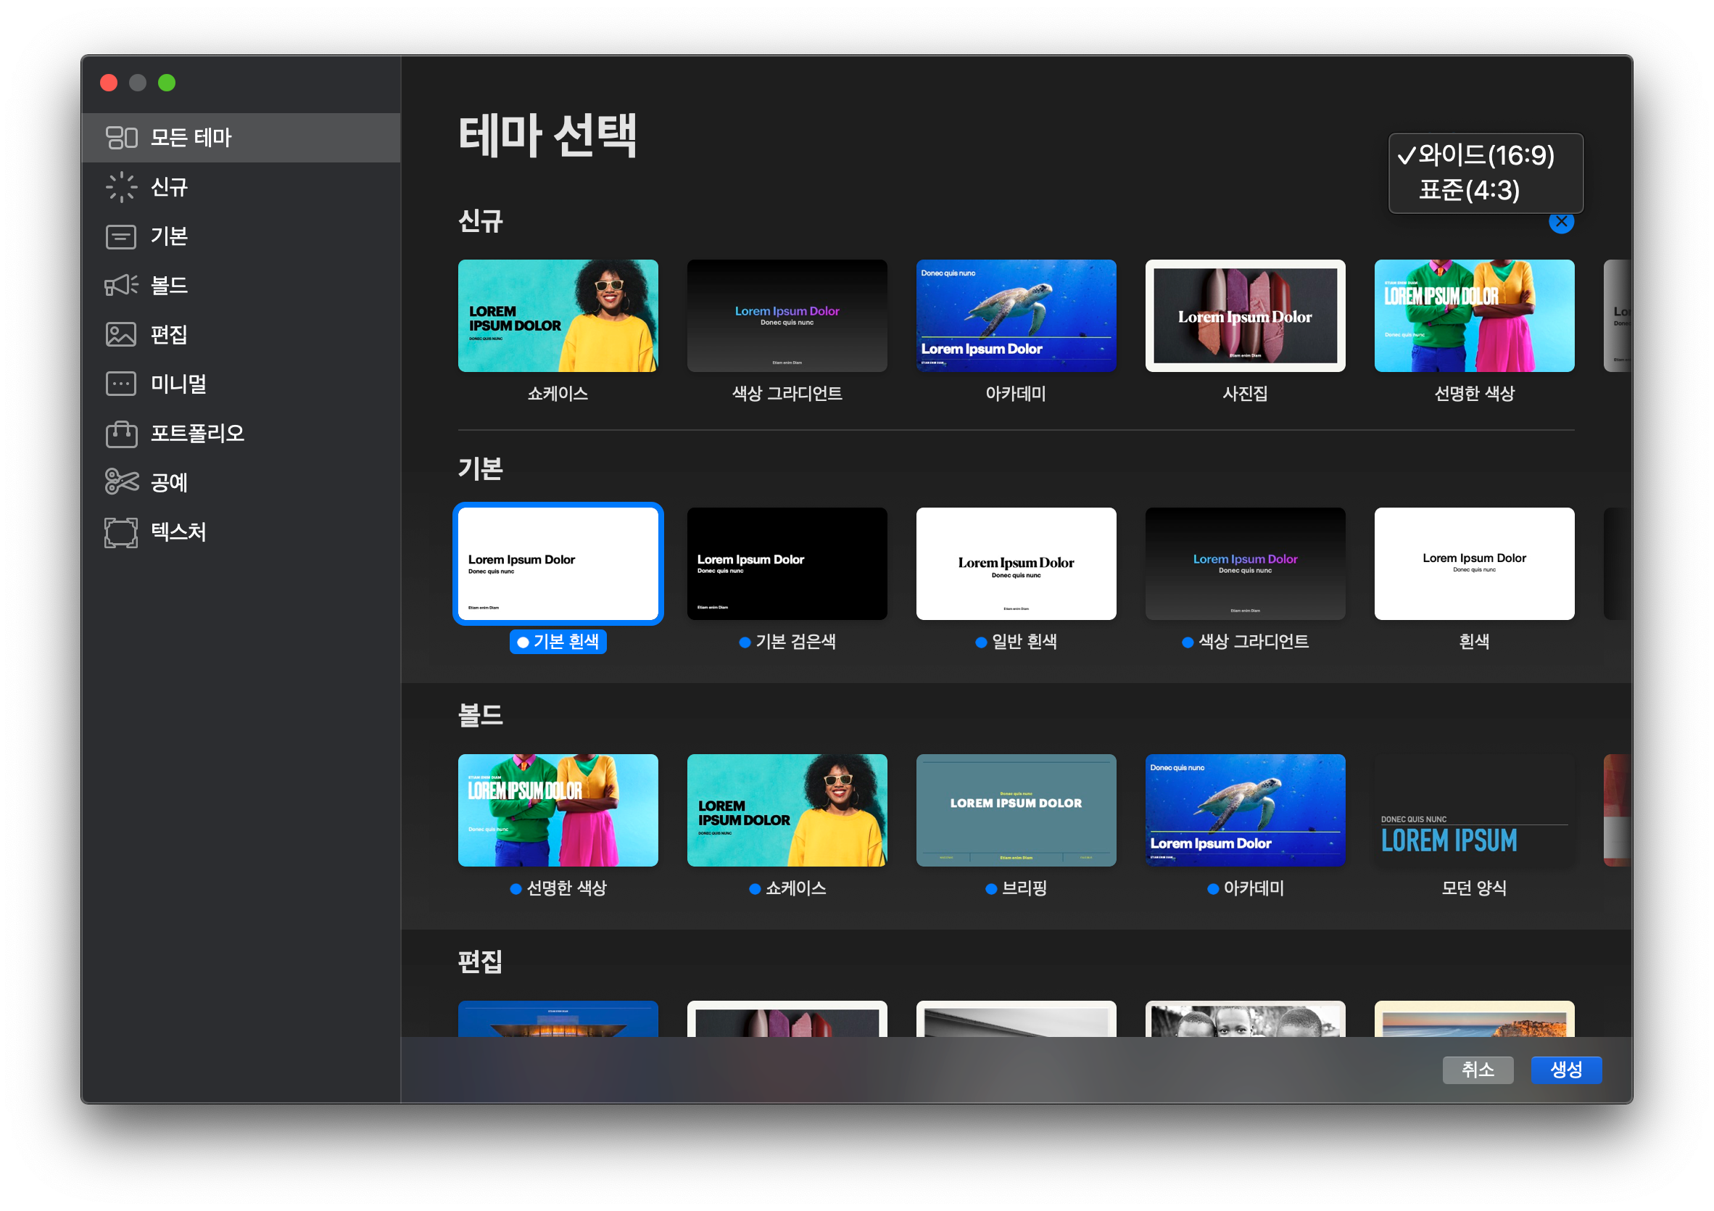This screenshot has width=1714, height=1211.
Task: Click the ellipsis box icon for 미니멀
Action: [121, 384]
